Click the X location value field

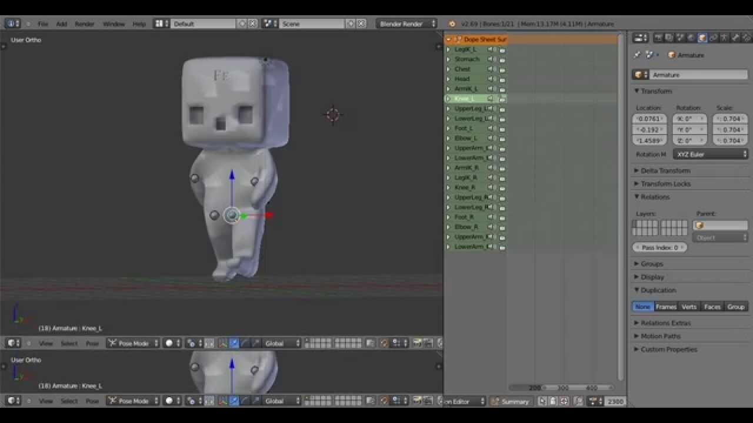(x=649, y=119)
